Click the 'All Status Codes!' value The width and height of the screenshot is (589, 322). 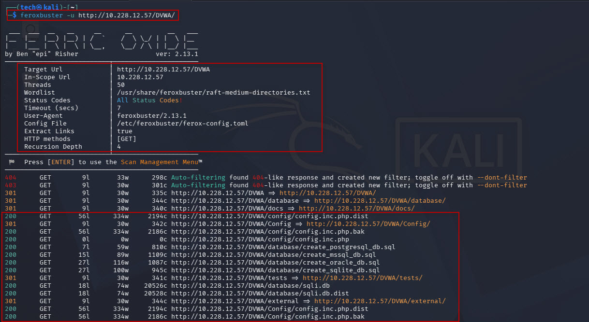coord(150,100)
